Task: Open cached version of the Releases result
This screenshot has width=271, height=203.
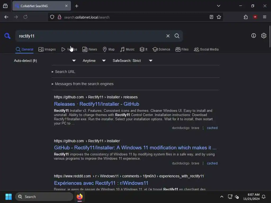Action: [x=212, y=128]
